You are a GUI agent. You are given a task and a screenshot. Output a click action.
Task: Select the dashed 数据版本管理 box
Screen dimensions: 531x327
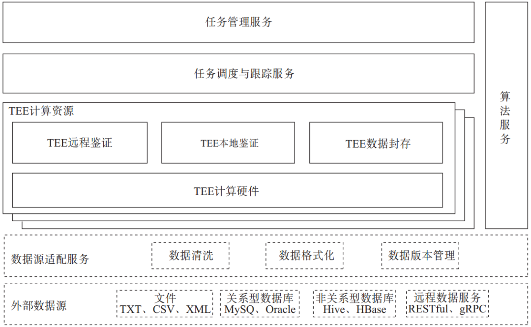coord(420,255)
